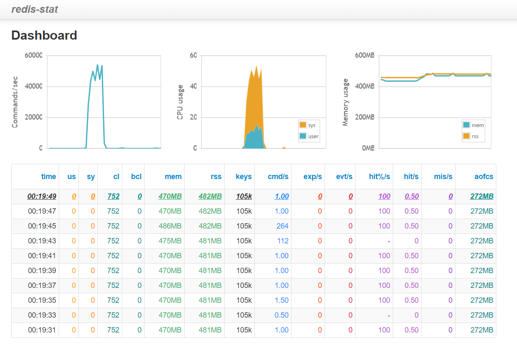Click the user legend blue swatch

pyautogui.click(x=303, y=136)
